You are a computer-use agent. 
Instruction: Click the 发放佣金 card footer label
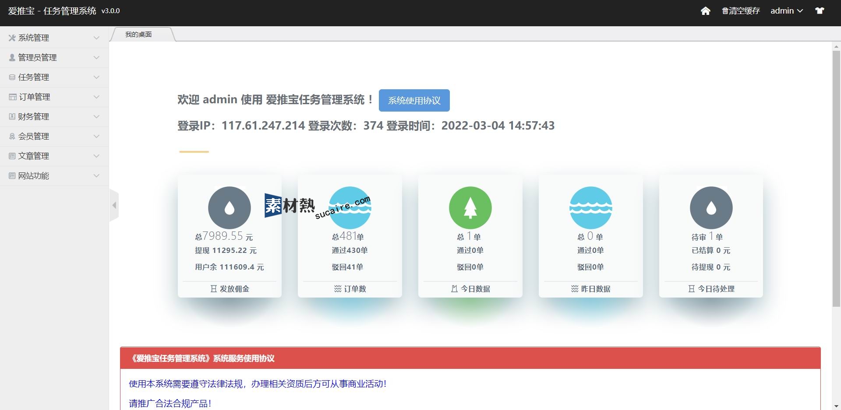pos(234,289)
